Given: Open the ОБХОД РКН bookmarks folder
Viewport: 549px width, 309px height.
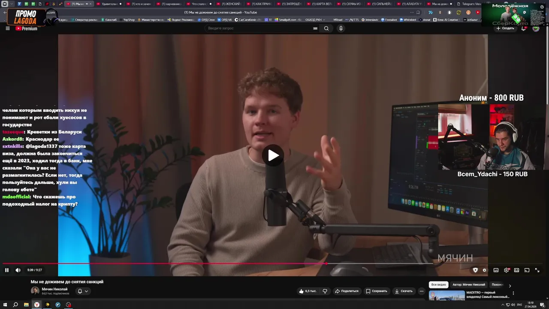Looking at the screenshot, I should [315, 20].
